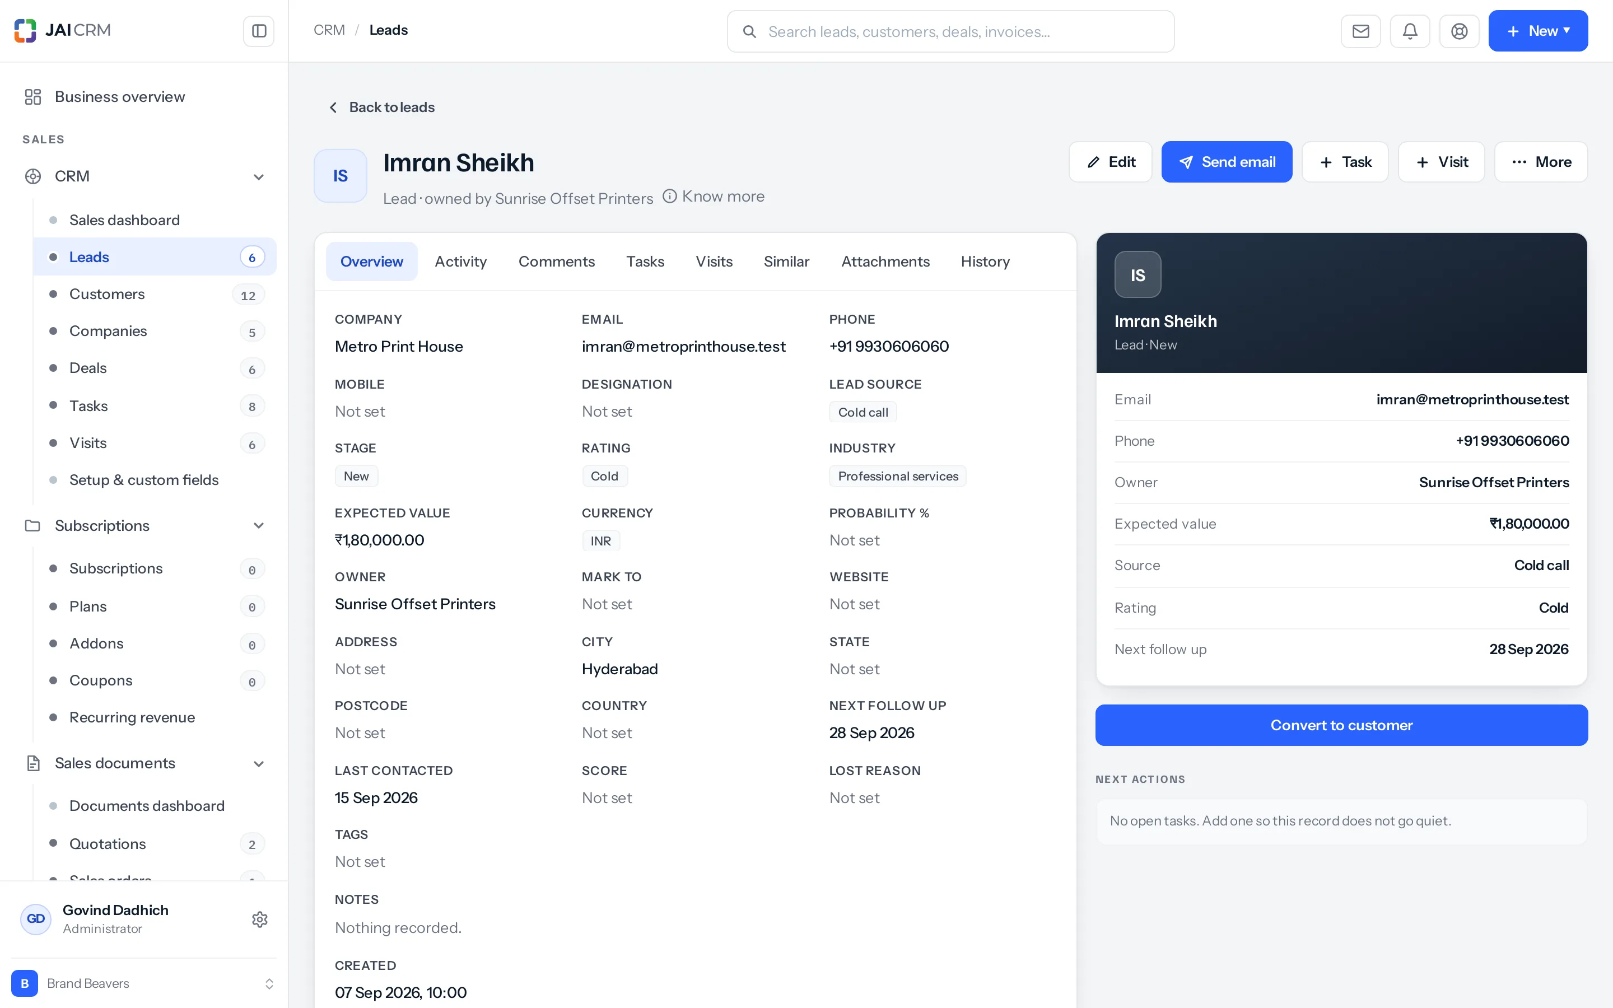Open the mail inbox icon
The height and width of the screenshot is (1008, 1613).
coord(1360,31)
